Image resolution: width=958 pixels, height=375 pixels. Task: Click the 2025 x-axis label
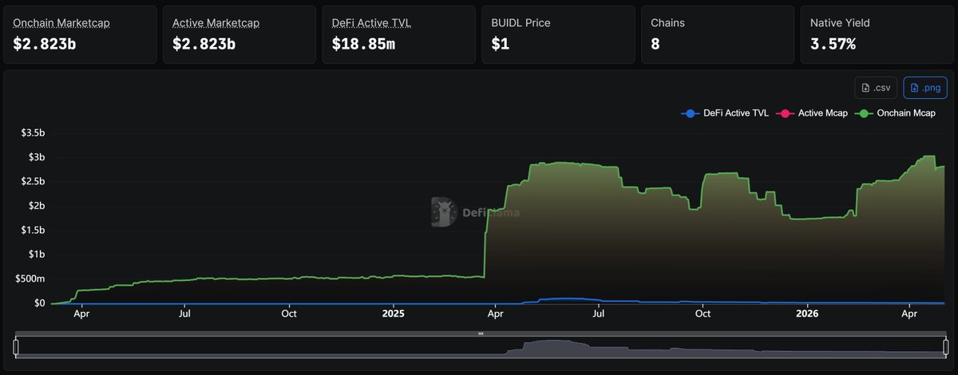394,314
